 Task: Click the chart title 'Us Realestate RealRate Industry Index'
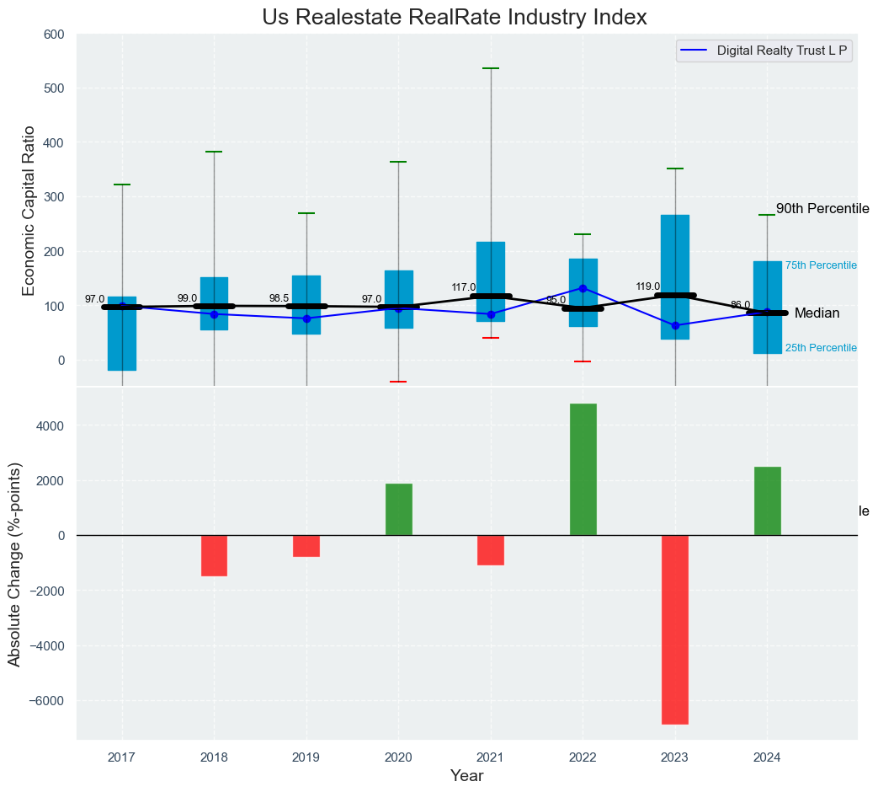pyautogui.click(x=454, y=17)
